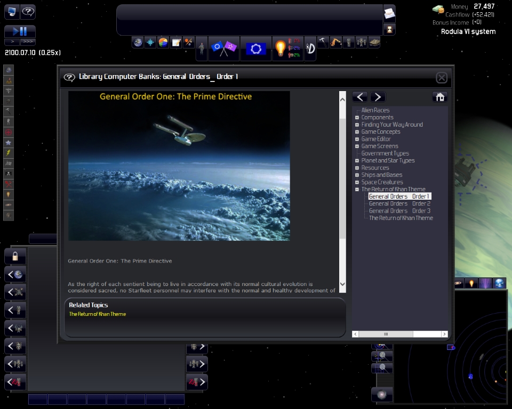Click the blue star icon in left sidebar

[x=9, y=143]
